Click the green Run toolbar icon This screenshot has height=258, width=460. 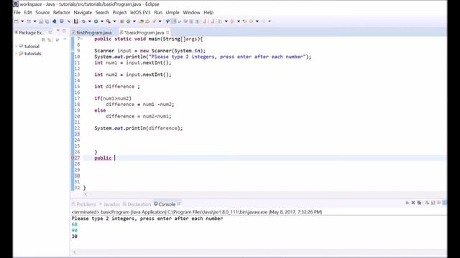tap(96, 21)
